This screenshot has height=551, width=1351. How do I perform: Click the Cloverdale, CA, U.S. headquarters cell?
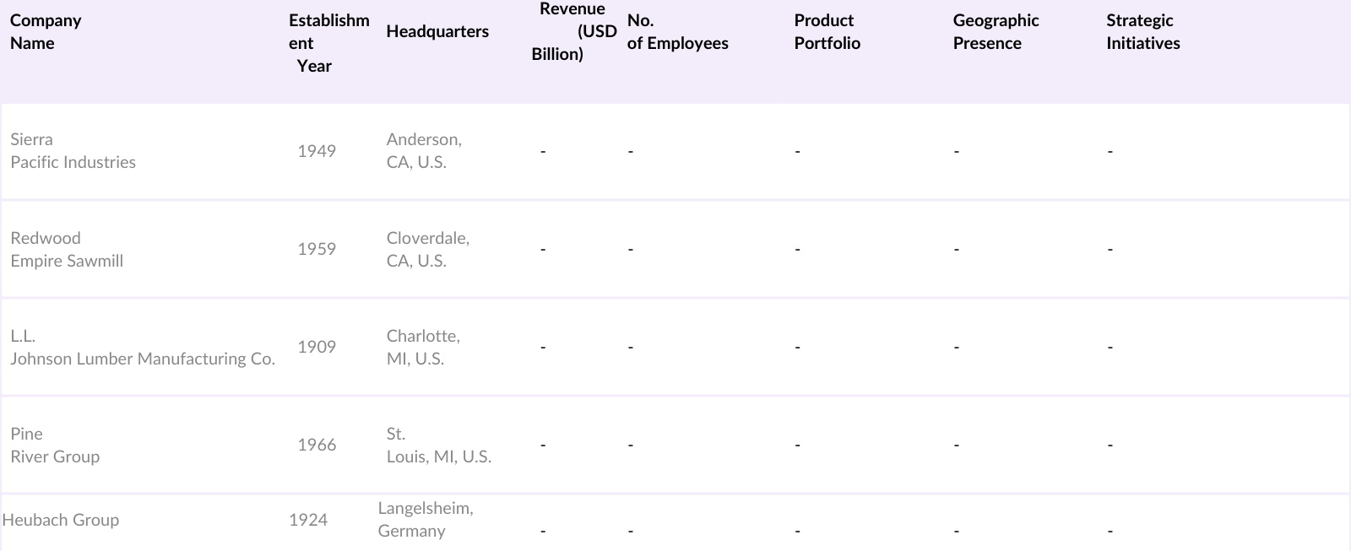(x=427, y=250)
